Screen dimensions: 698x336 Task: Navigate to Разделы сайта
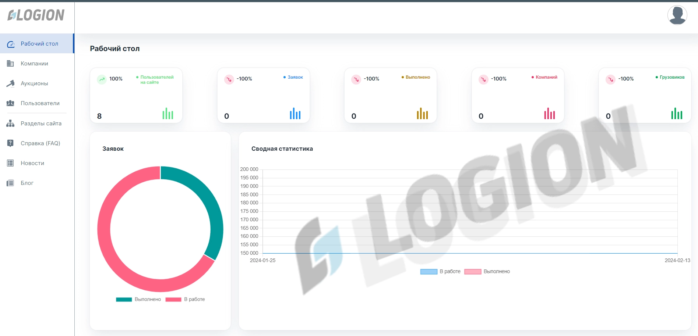click(x=37, y=124)
